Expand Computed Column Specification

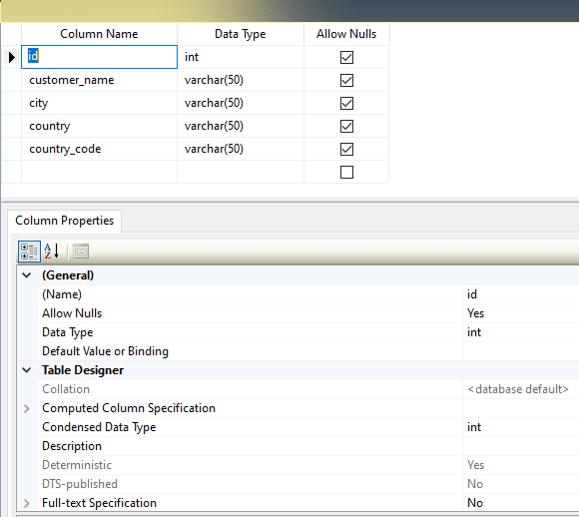[27, 408]
